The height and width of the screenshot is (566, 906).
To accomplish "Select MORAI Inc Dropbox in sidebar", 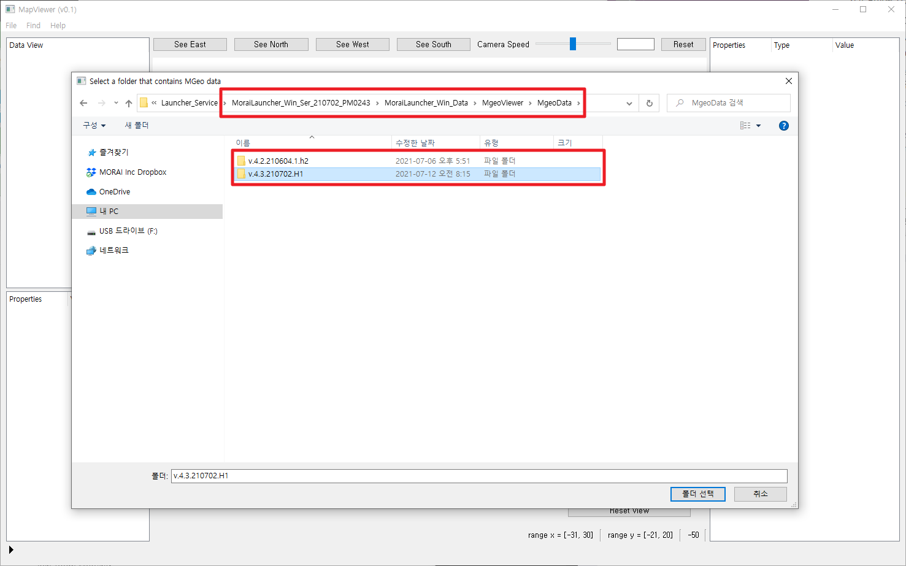I will pyautogui.click(x=132, y=172).
